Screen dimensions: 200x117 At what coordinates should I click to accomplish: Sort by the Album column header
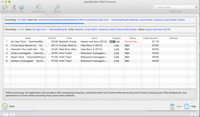click(x=94, y=38)
